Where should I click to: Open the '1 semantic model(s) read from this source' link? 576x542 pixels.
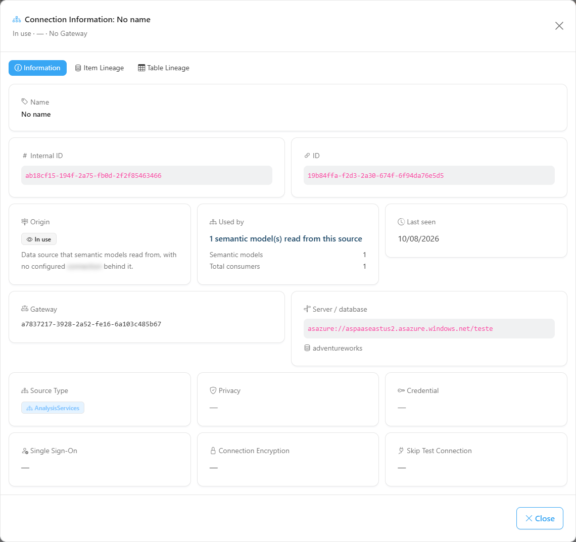coord(285,239)
